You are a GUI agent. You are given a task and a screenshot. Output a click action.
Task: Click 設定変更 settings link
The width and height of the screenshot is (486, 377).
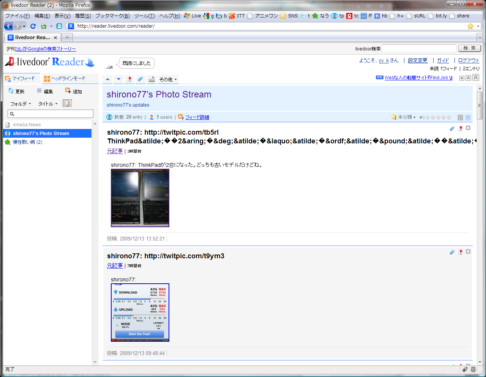pos(418,60)
